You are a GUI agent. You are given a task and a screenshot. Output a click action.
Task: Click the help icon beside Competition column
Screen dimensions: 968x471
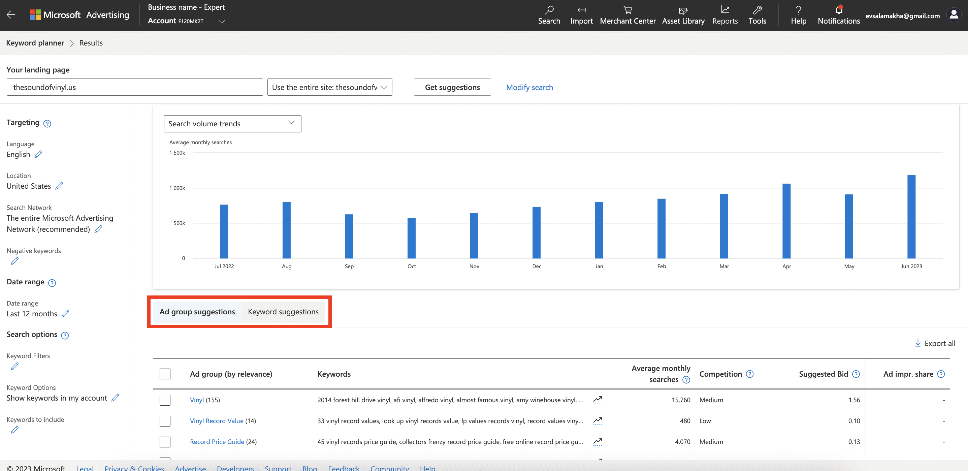click(750, 374)
